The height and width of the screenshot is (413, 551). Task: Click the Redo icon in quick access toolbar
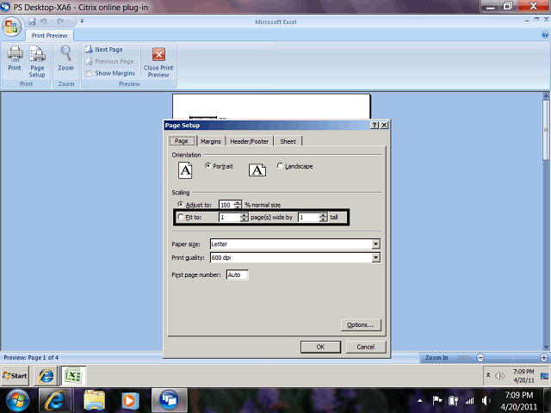click(60, 22)
